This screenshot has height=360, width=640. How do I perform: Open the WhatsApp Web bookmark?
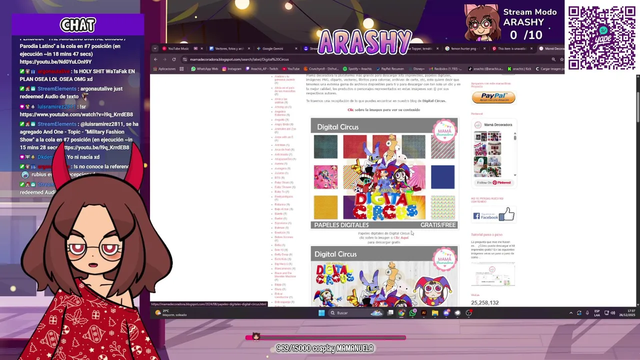tap(205, 69)
